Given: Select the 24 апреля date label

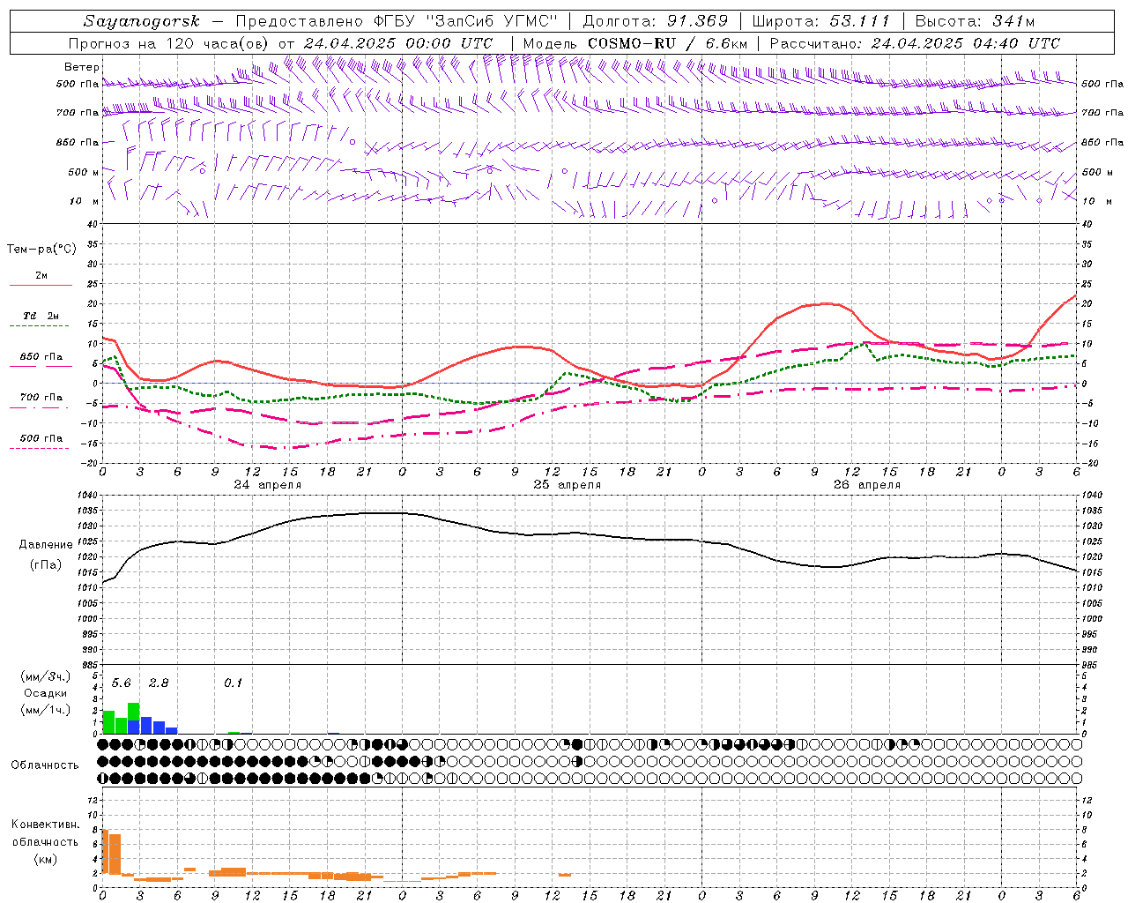Looking at the screenshot, I should 267,485.
